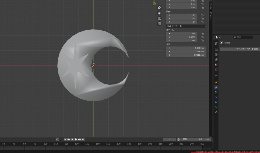
Task: Open the Object properties tab (orange square)
Action: coord(216,82)
